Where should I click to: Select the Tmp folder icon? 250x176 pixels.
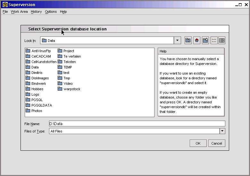(x=60, y=78)
